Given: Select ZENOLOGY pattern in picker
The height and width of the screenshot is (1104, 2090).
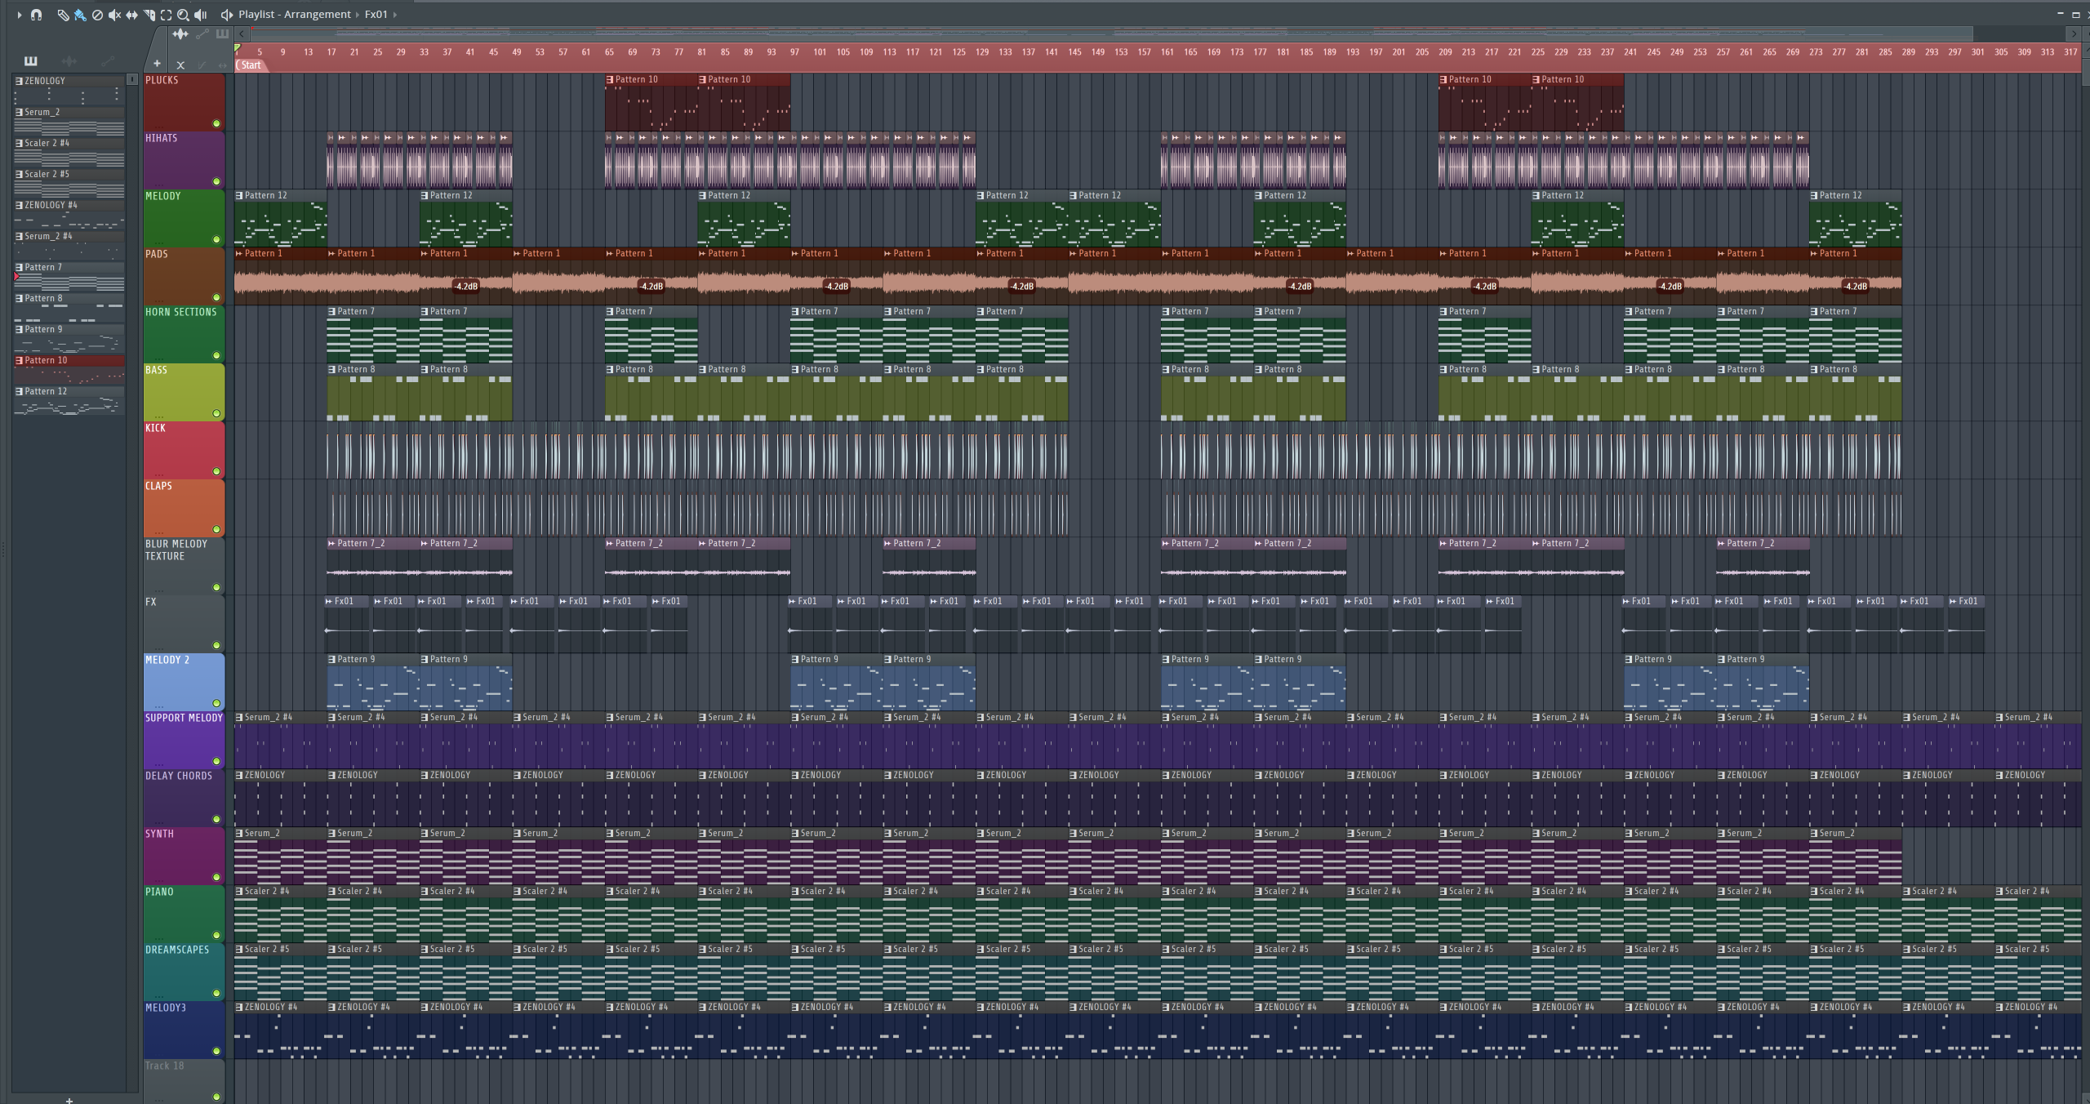Looking at the screenshot, I should pos(69,90).
